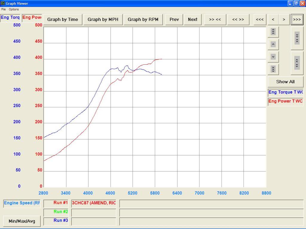The height and width of the screenshot is (229, 306).
Task: Toggle the Eng Power TWC trace
Action: 285,101
